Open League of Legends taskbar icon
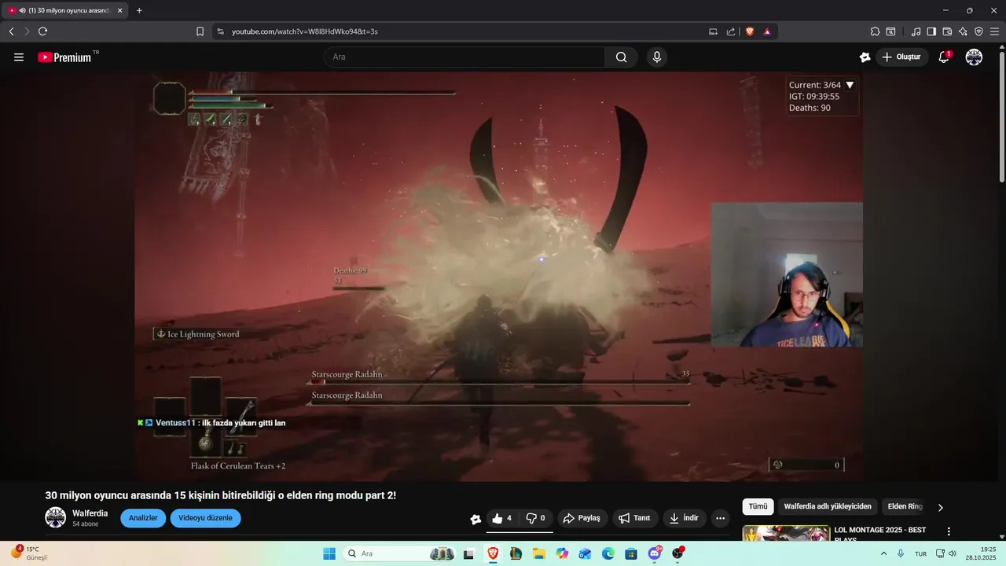 (x=516, y=553)
